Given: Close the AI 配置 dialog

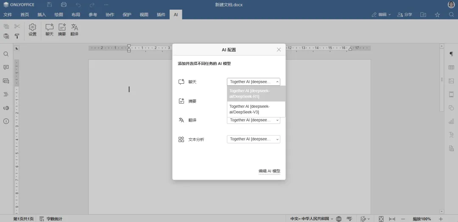Looking at the screenshot, I should pyautogui.click(x=279, y=49).
